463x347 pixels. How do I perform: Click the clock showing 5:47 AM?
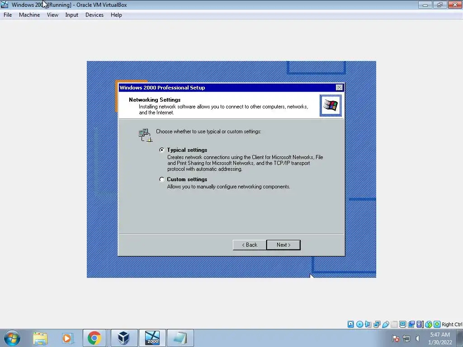(440, 335)
